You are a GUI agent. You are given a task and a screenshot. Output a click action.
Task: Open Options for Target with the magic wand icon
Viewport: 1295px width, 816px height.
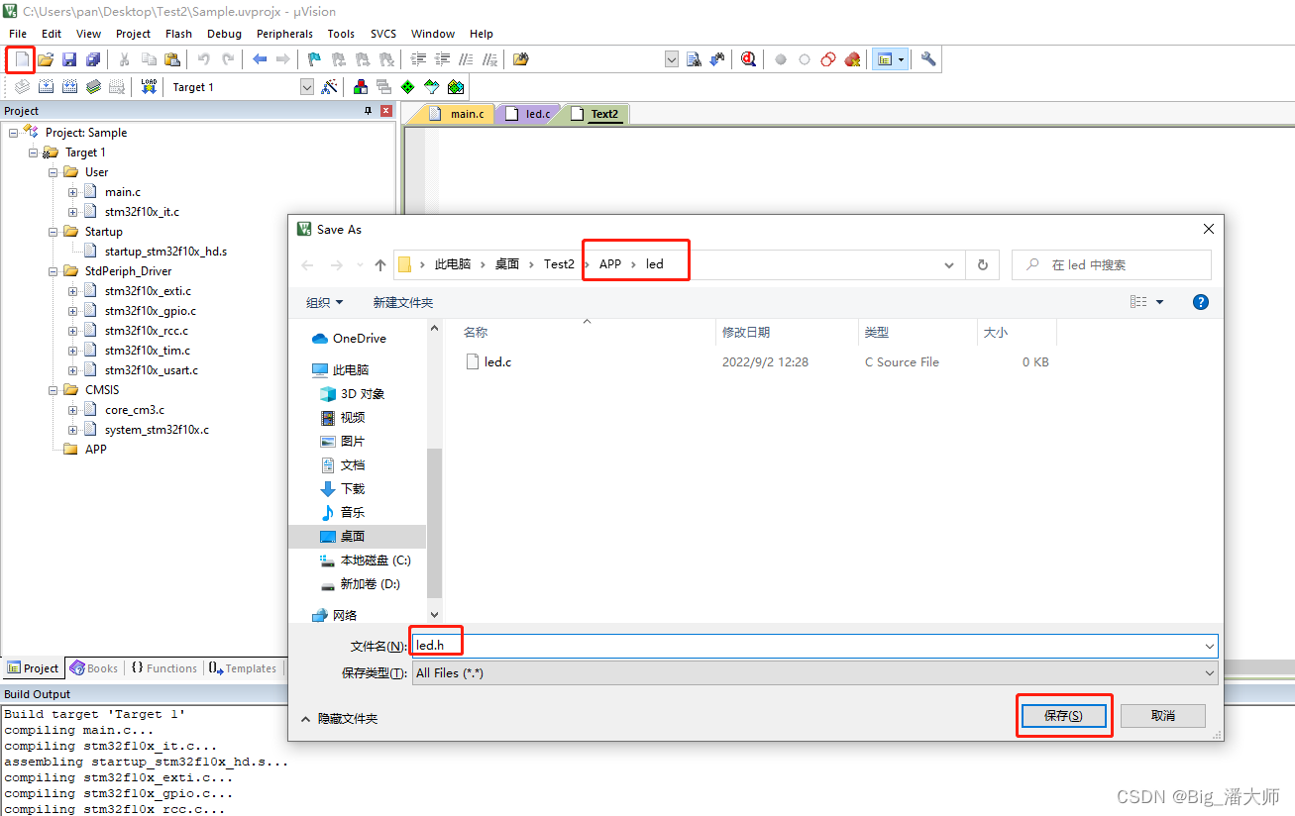pos(330,87)
